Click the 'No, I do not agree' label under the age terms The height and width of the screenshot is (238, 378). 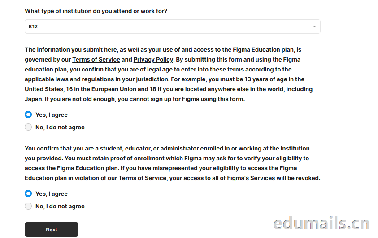[x=60, y=128]
